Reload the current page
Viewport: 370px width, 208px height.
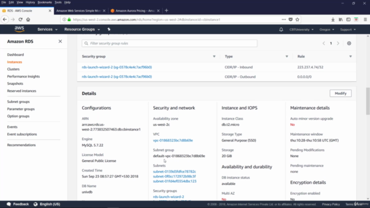(21, 20)
